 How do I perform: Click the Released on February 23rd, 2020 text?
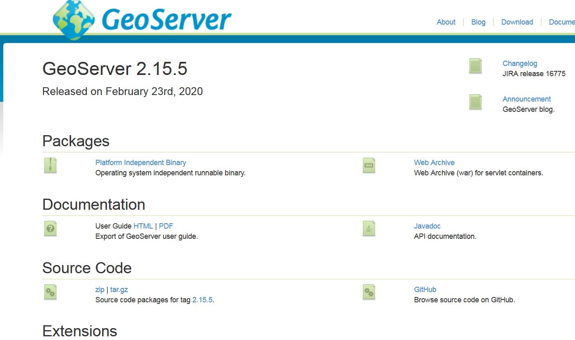pyautogui.click(x=123, y=91)
